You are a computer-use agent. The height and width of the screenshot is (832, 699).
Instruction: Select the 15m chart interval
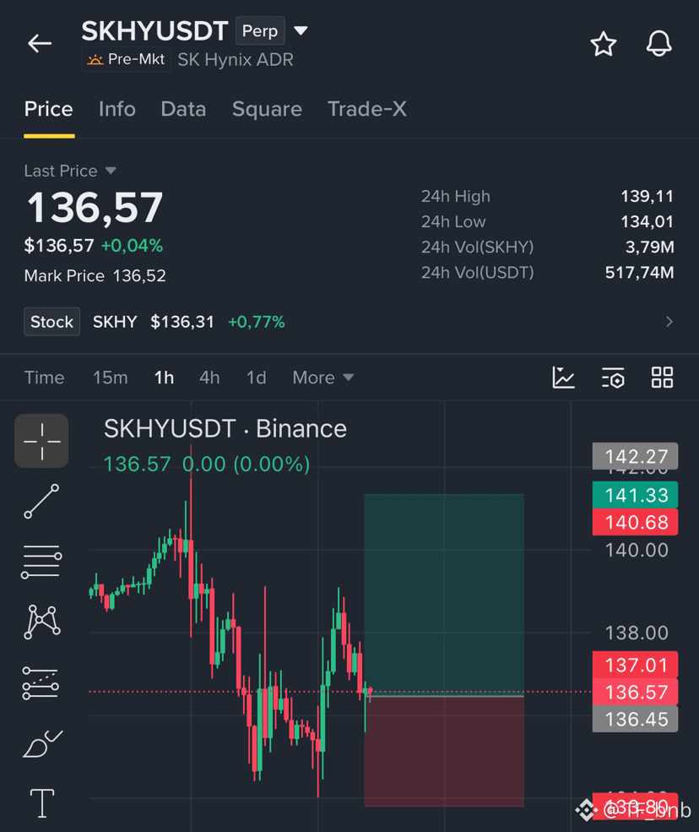coord(111,378)
